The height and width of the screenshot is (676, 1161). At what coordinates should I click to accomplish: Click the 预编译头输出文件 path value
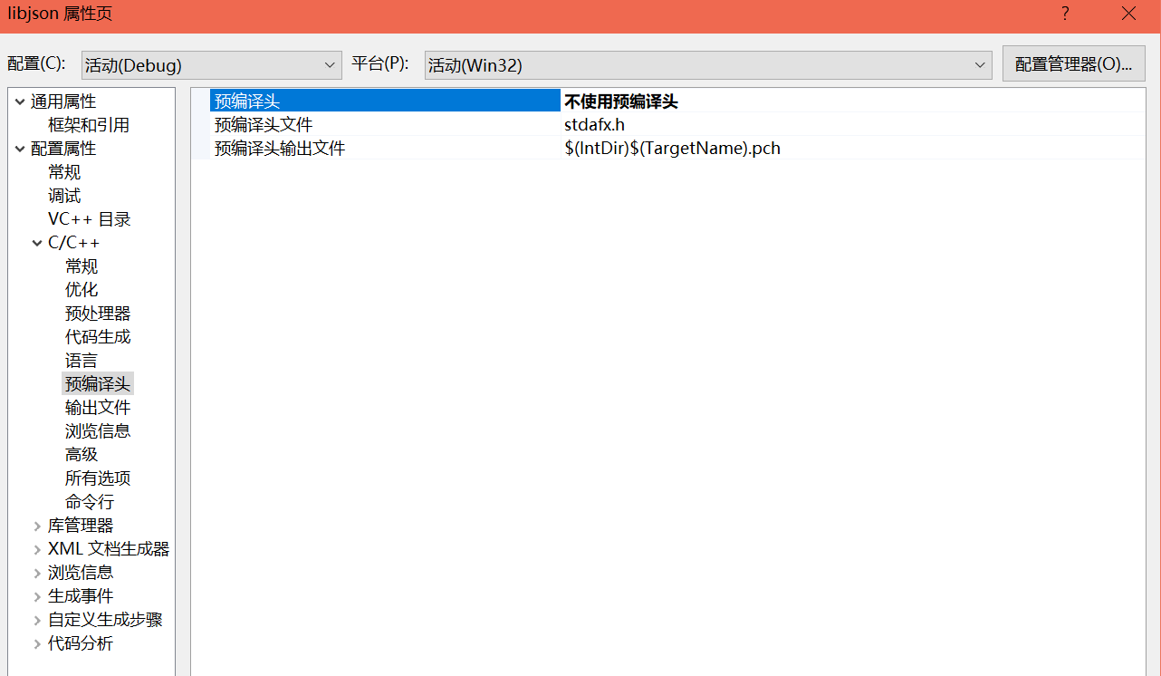[x=671, y=149]
